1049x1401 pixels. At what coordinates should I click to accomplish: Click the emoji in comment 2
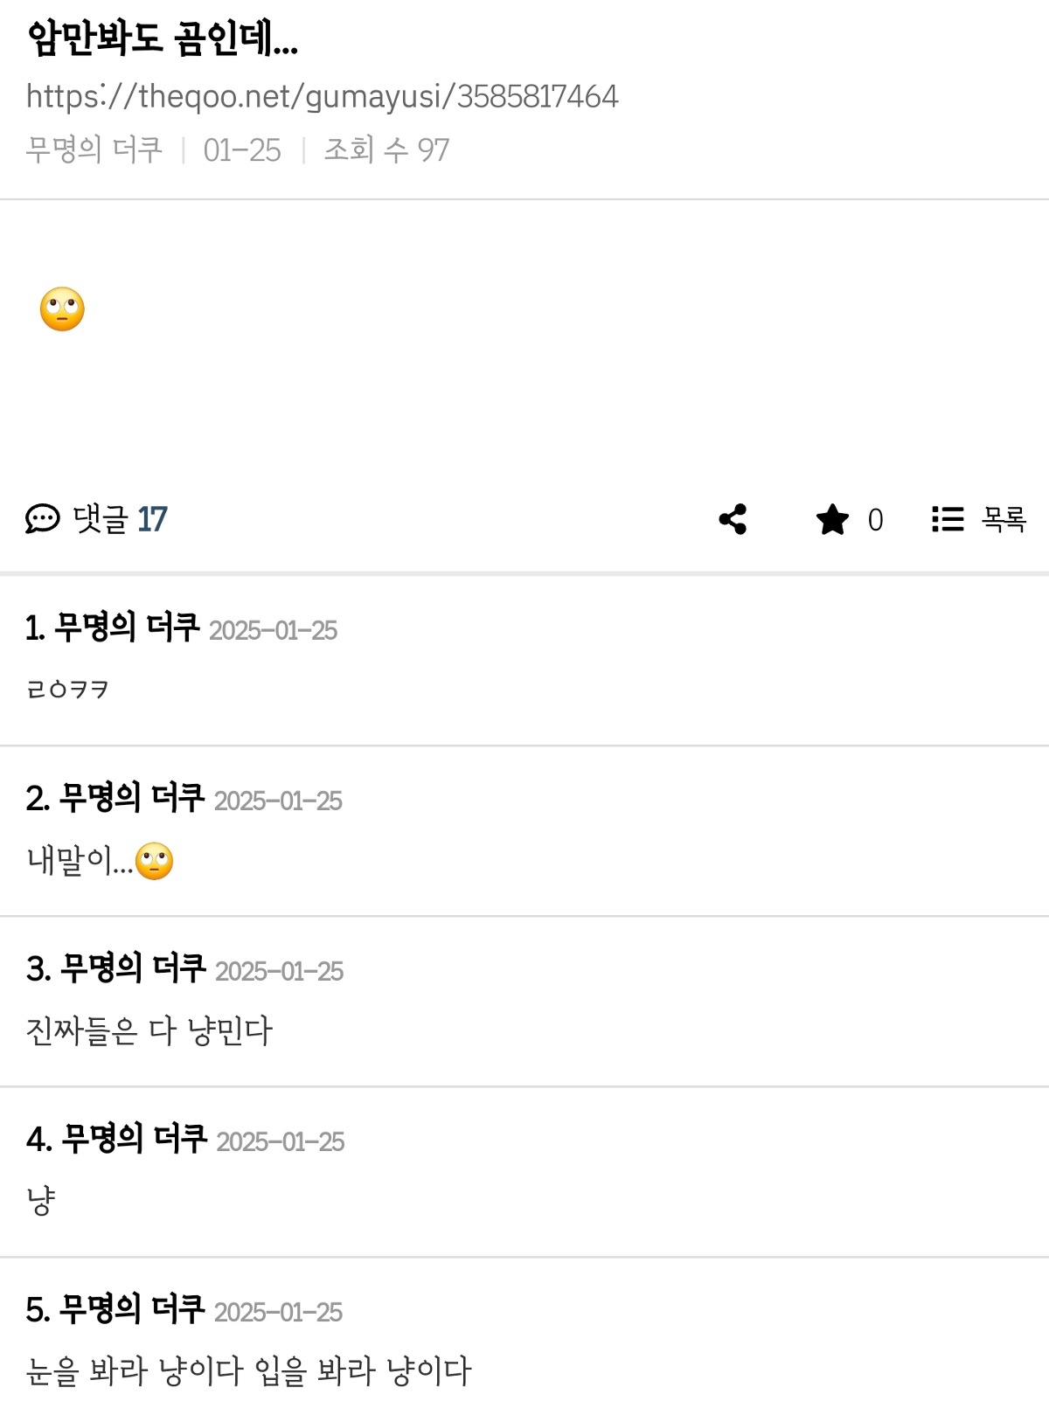click(155, 862)
